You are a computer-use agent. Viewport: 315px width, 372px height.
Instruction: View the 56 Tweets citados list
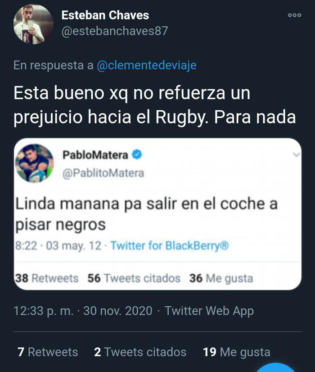coord(134,278)
